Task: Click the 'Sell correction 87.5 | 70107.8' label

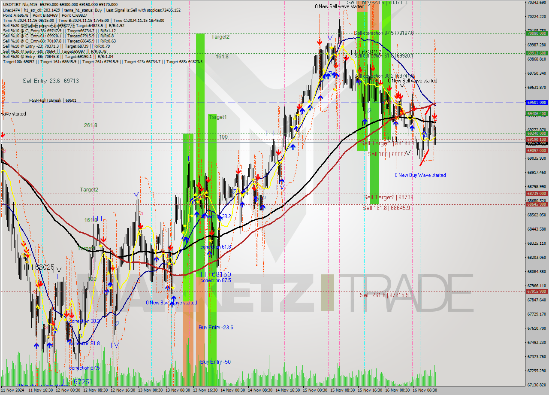Action: pos(384,33)
